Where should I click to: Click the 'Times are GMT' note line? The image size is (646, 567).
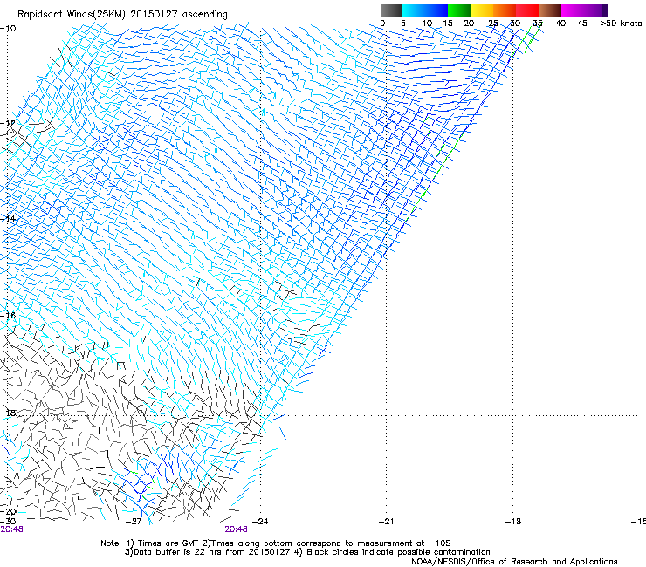276,543
